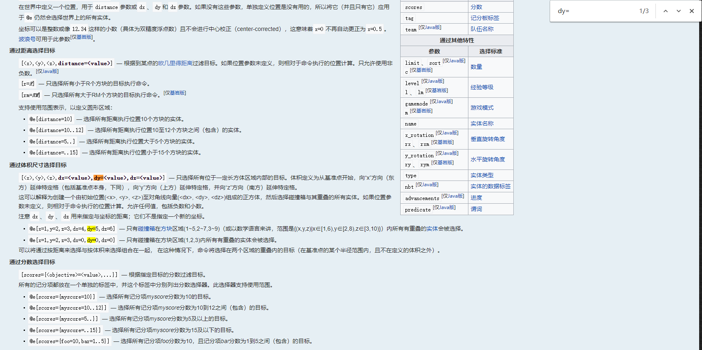Click the 通过其他特性 table header
Image resolution: width=702 pixels, height=350 pixels.
tap(457, 40)
